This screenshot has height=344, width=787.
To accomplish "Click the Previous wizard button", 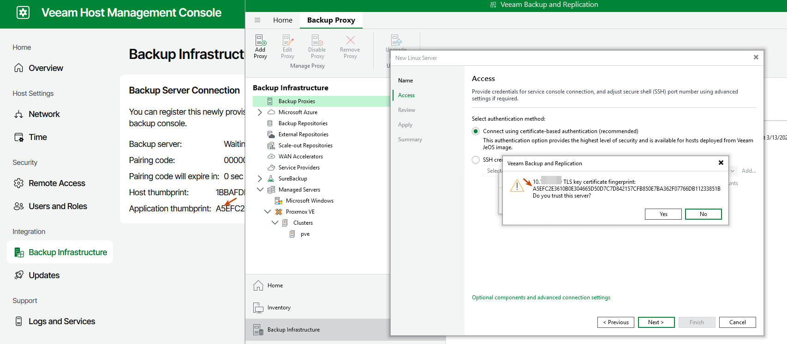I will point(616,322).
